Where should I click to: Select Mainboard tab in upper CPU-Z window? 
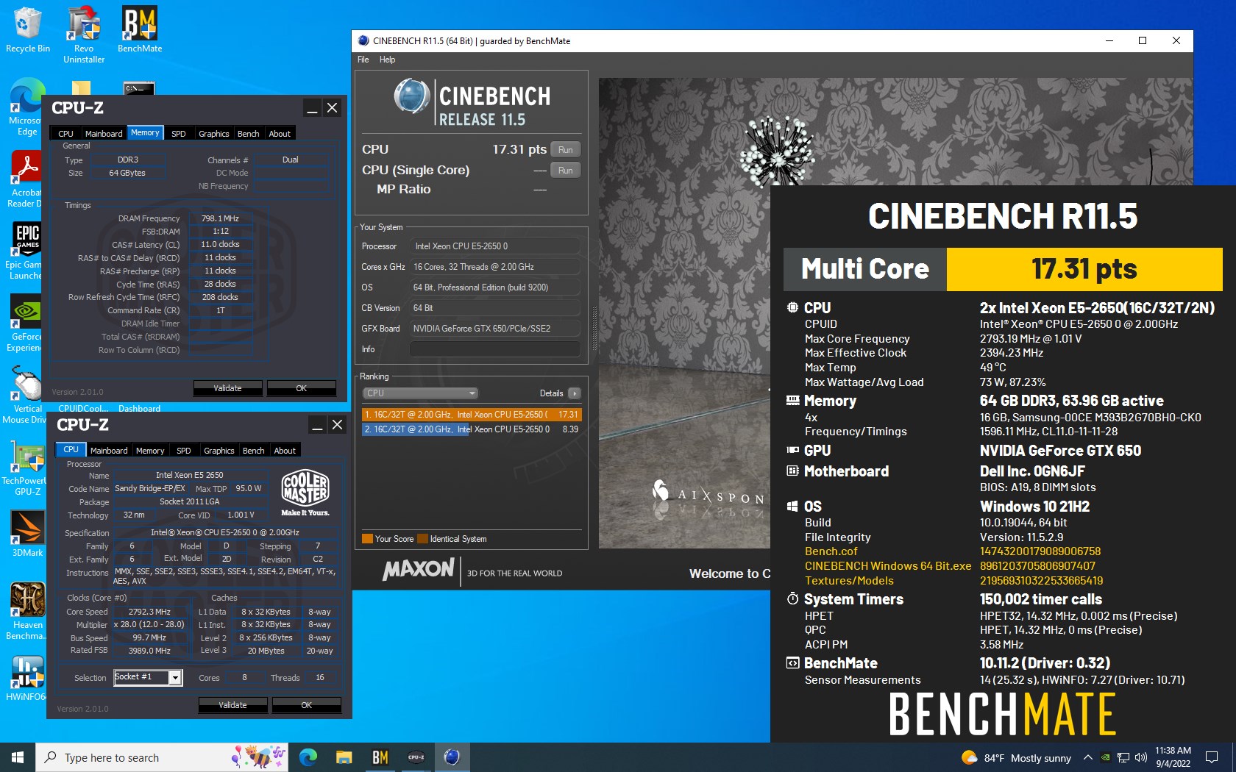click(x=104, y=134)
